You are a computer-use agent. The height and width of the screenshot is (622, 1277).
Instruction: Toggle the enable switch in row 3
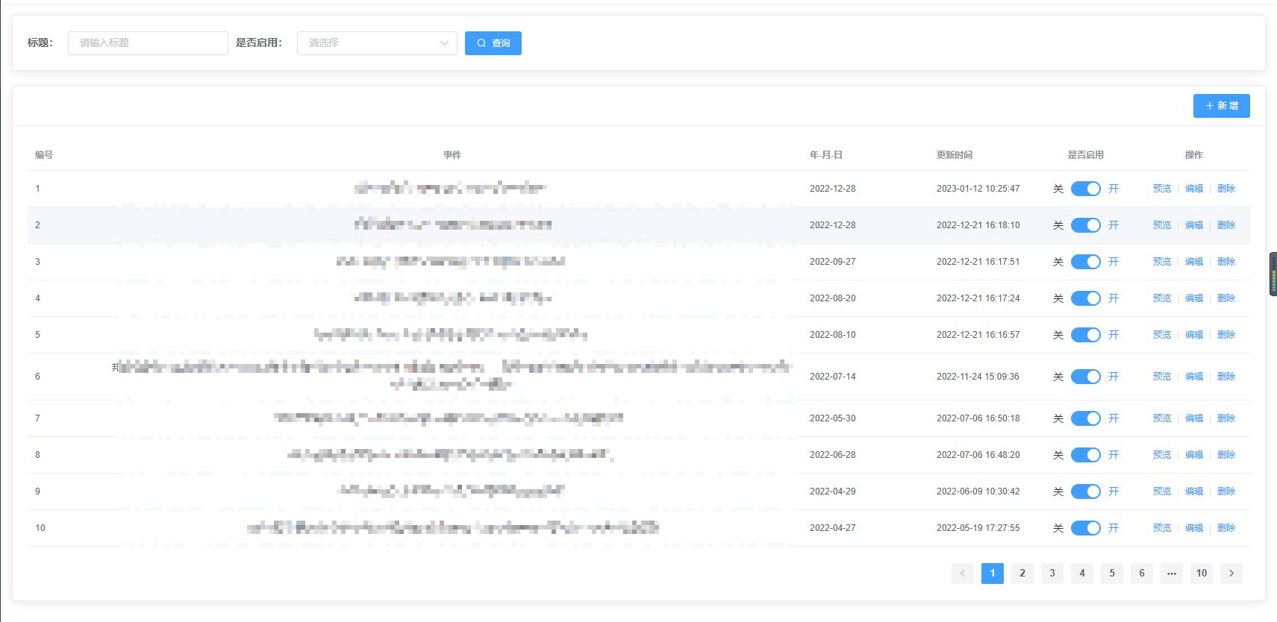pos(1085,262)
